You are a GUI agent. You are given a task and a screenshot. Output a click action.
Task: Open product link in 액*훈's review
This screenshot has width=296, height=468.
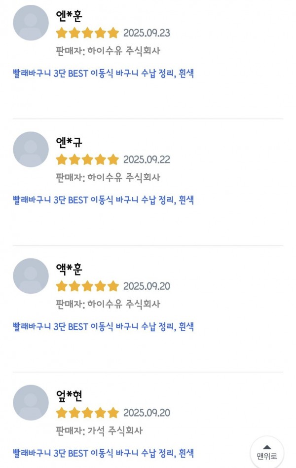click(103, 326)
